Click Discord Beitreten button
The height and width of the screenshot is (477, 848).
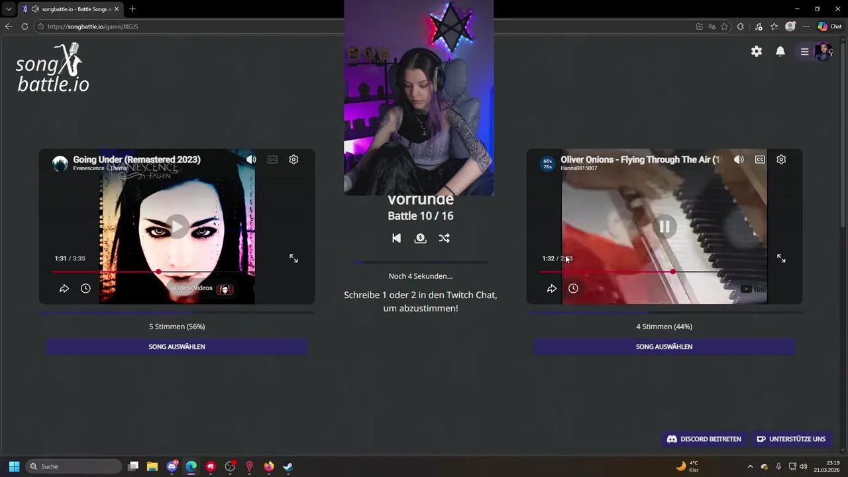click(x=704, y=439)
